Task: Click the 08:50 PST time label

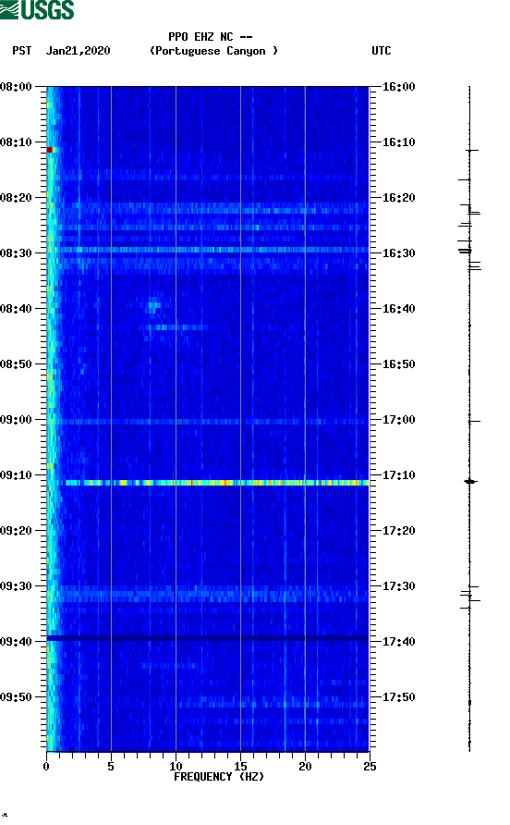Action: 17,364
